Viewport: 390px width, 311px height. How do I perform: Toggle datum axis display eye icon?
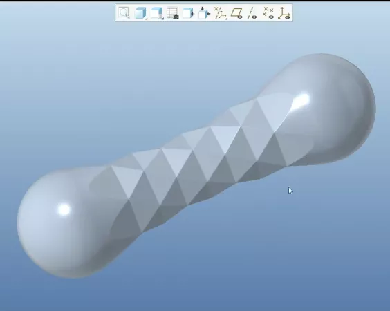[x=252, y=12]
